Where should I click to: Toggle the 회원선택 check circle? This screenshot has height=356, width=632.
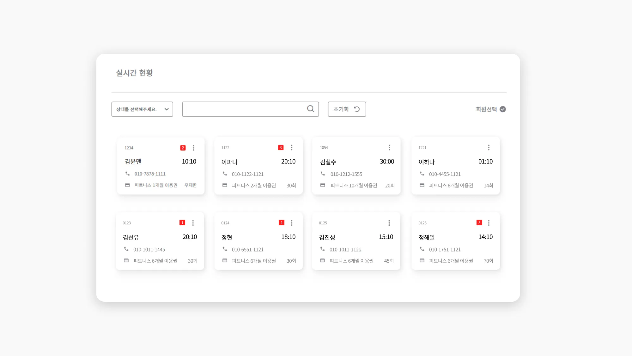tap(503, 109)
